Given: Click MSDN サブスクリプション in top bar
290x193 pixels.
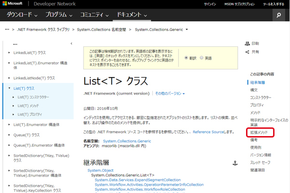Looking at the screenshot, I should 240,4.
